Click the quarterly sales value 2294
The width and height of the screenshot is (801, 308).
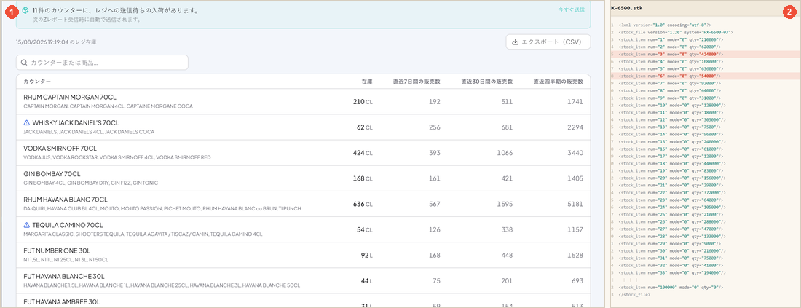[574, 127]
